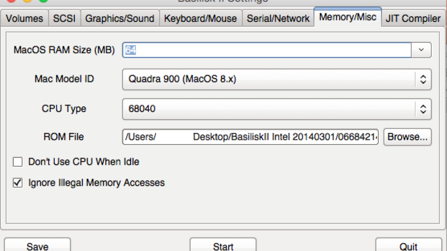
Task: Open the SCSI tab
Action: 64,19
